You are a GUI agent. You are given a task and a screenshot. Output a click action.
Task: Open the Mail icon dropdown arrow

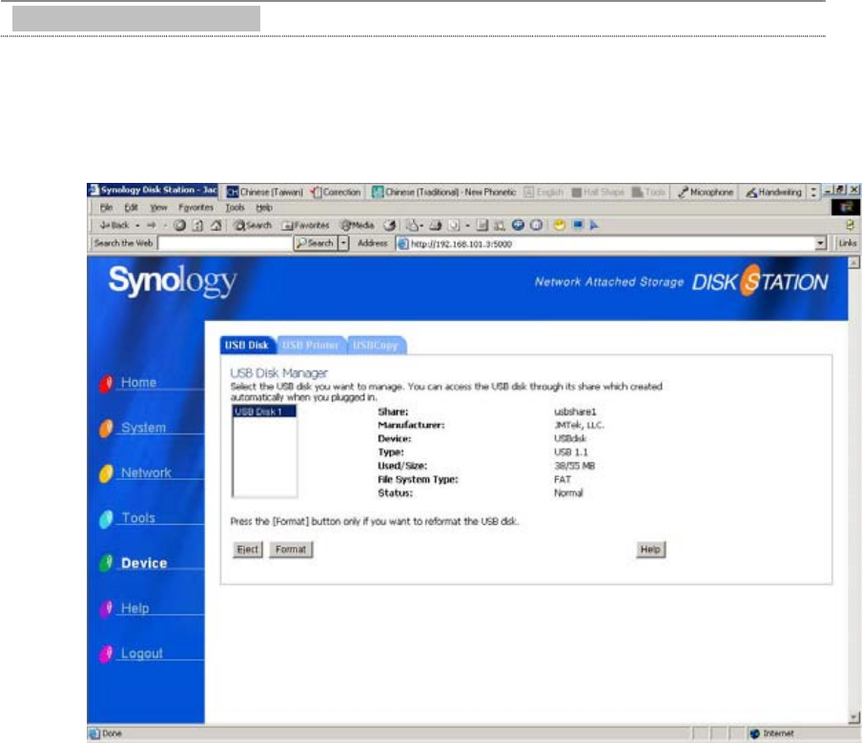point(421,226)
